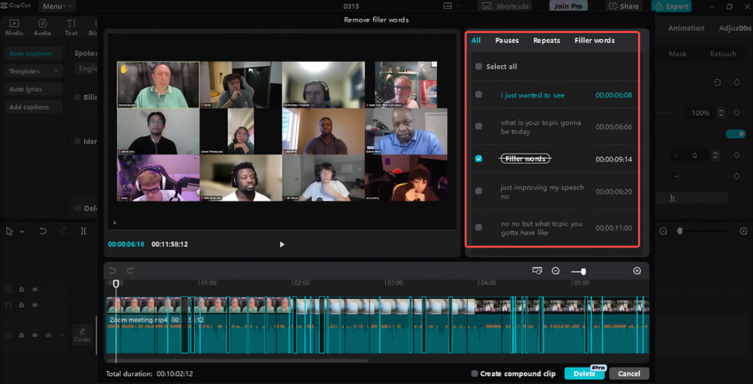The height and width of the screenshot is (384, 753).
Task: Adjust the timeline zoom slider
Action: pos(583,271)
